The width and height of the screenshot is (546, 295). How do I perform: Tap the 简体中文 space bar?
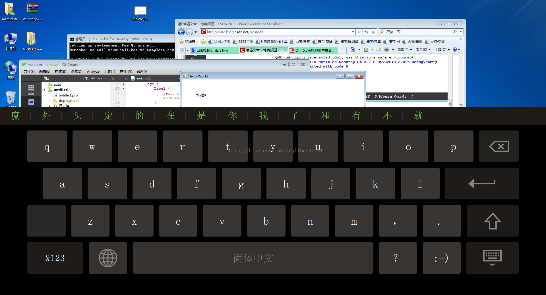253,258
